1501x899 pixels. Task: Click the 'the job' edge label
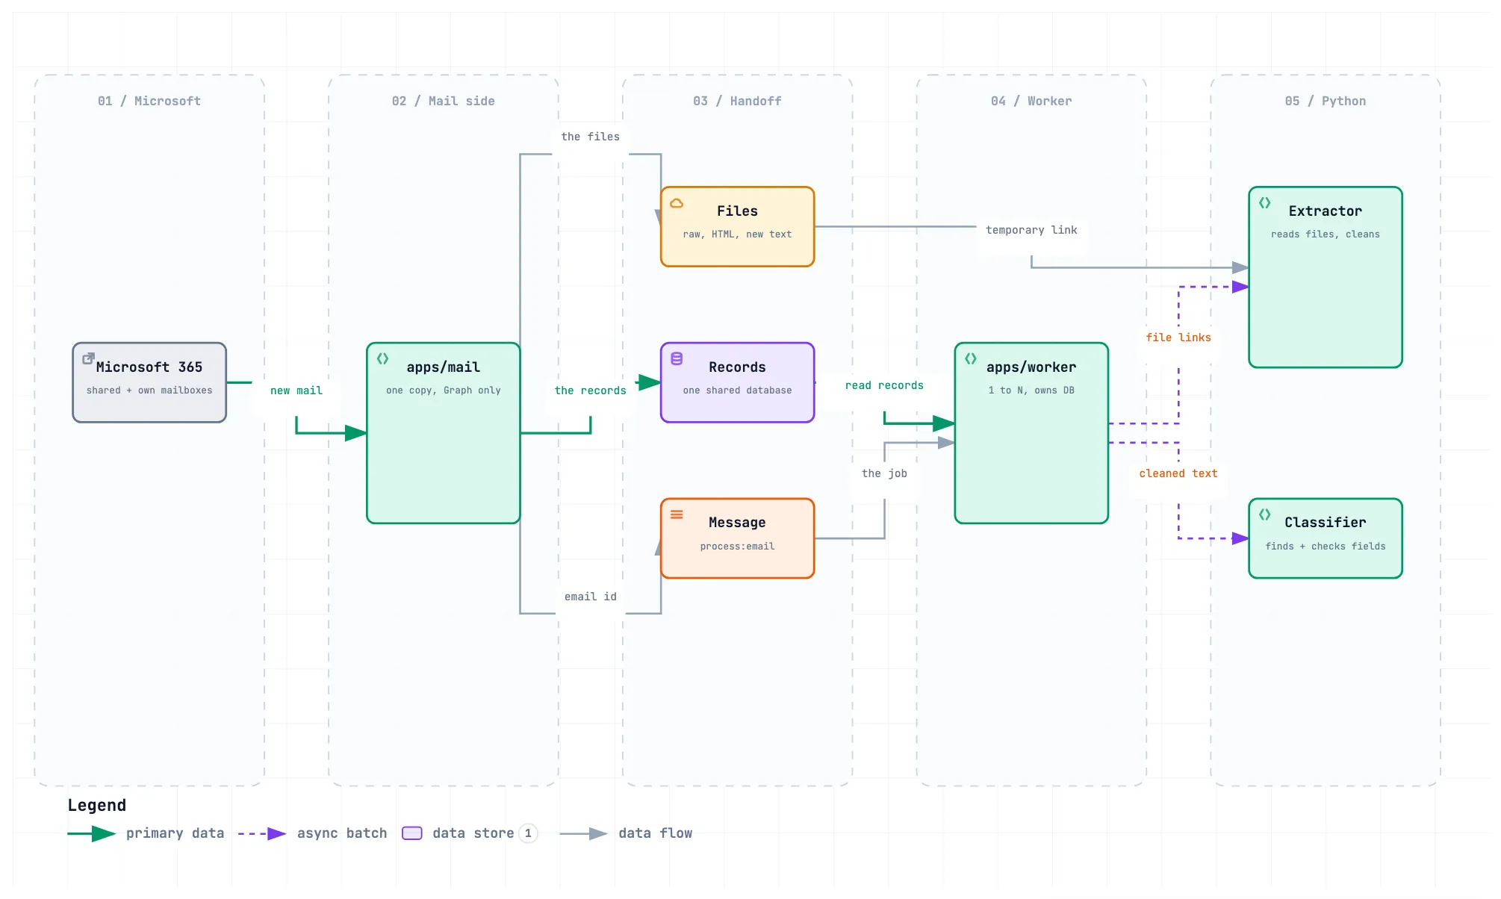click(884, 473)
